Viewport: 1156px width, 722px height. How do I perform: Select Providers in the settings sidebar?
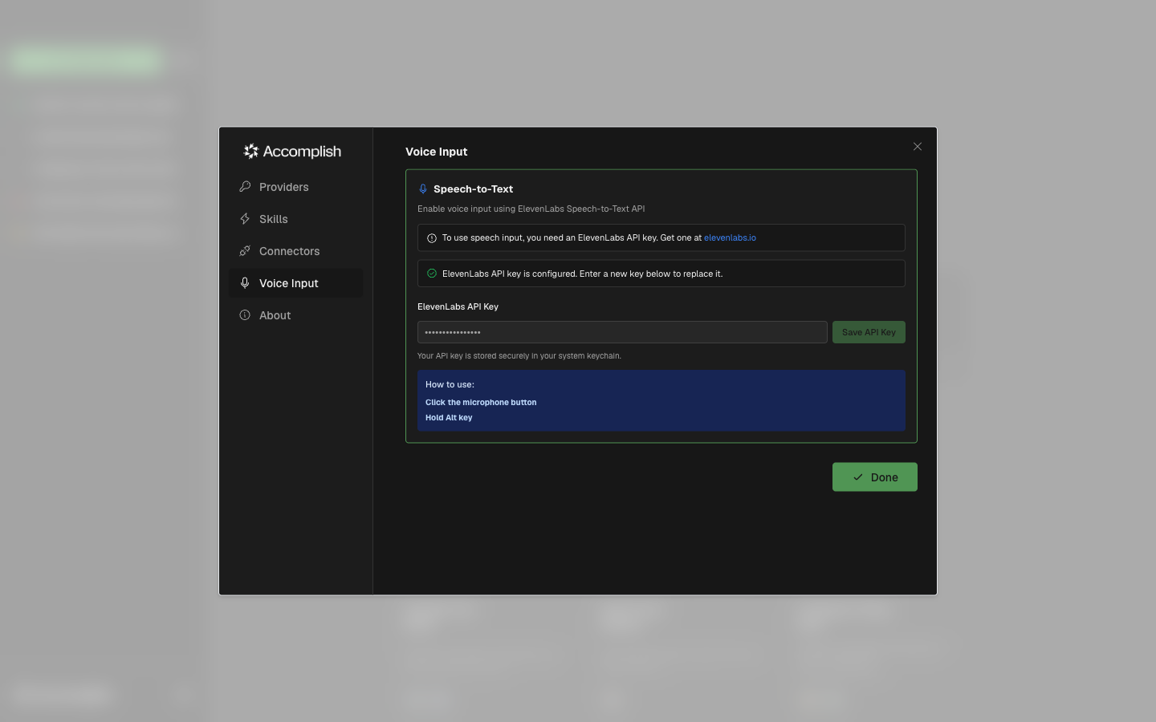coord(283,186)
